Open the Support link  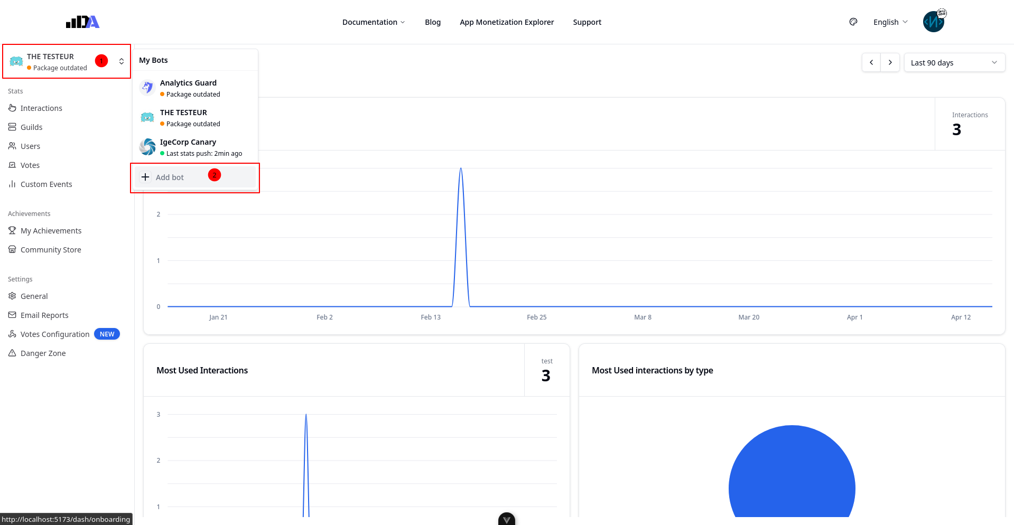tap(587, 22)
